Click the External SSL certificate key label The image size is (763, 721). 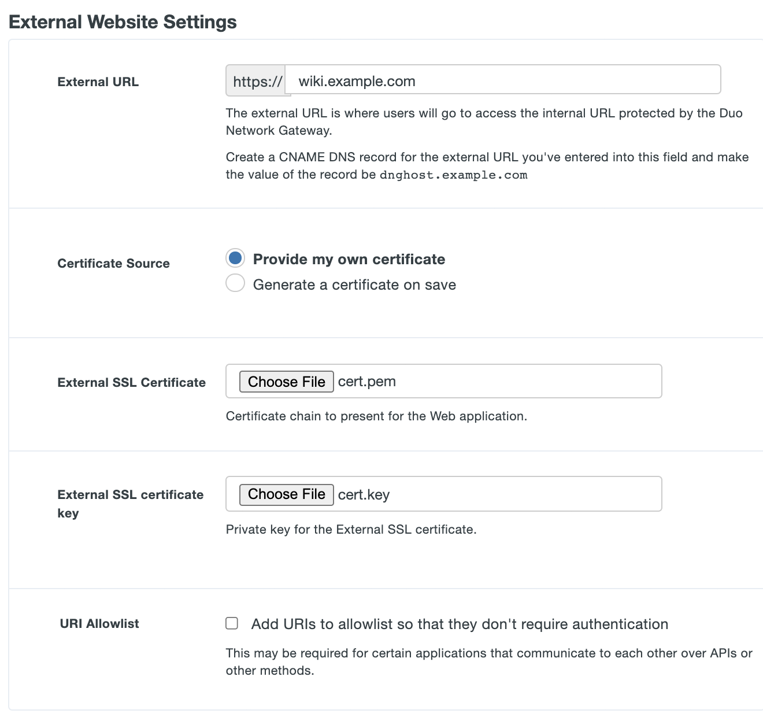click(x=130, y=503)
